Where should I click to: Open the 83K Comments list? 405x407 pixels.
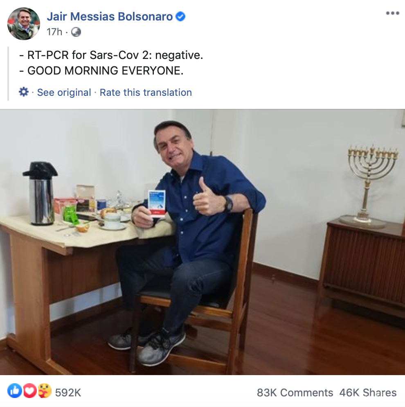pos(295,392)
